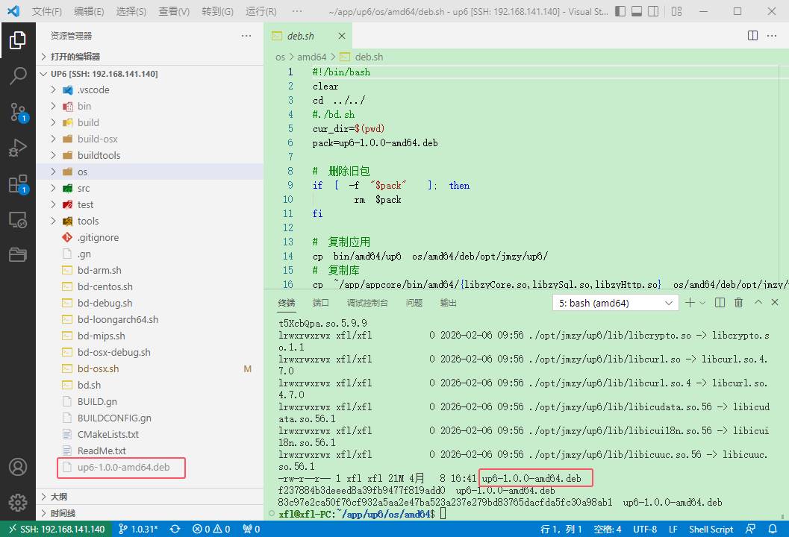Image resolution: width=789 pixels, height=537 pixels.
Task: Open the Accounts icon
Action: (18, 467)
